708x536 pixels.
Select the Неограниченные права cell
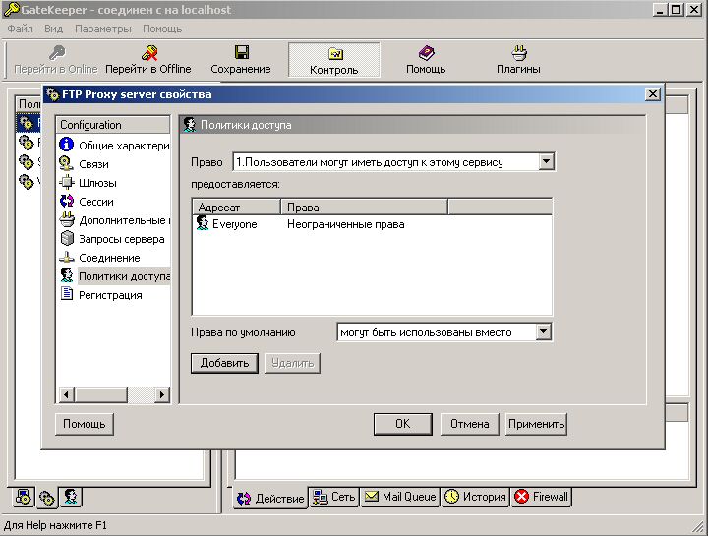pyautogui.click(x=345, y=224)
